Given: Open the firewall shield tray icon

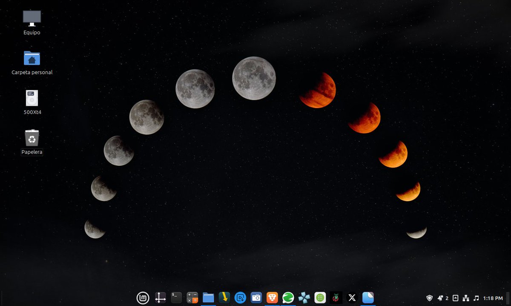Looking at the screenshot, I should 430,298.
